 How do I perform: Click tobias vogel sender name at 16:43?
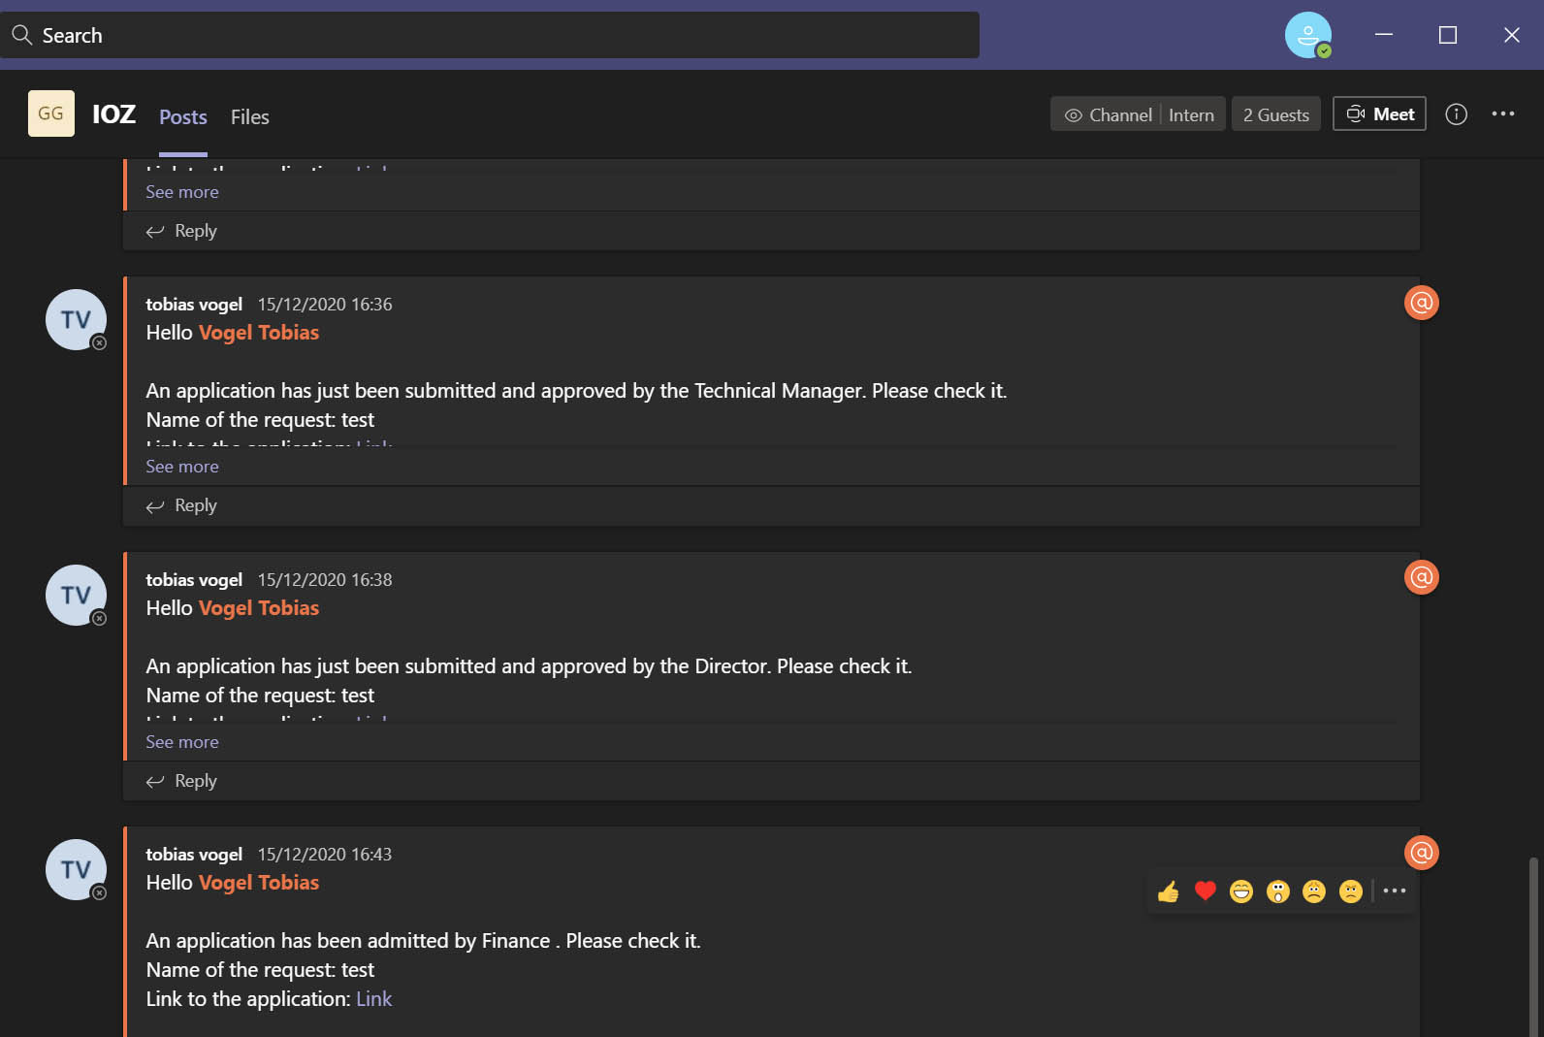coord(194,855)
